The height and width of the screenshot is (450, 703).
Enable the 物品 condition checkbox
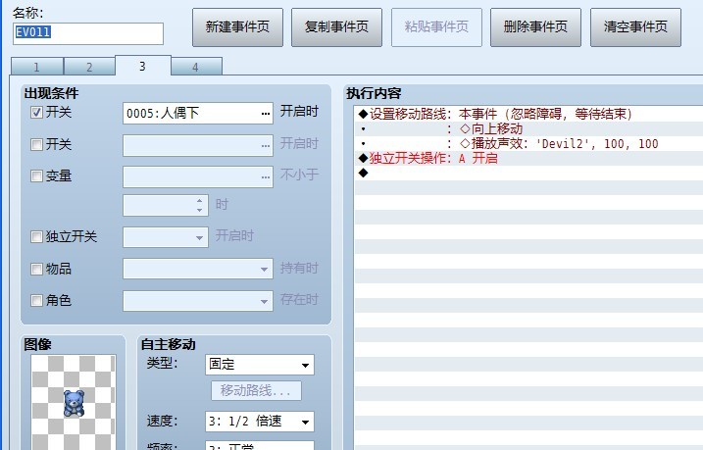pos(36,269)
